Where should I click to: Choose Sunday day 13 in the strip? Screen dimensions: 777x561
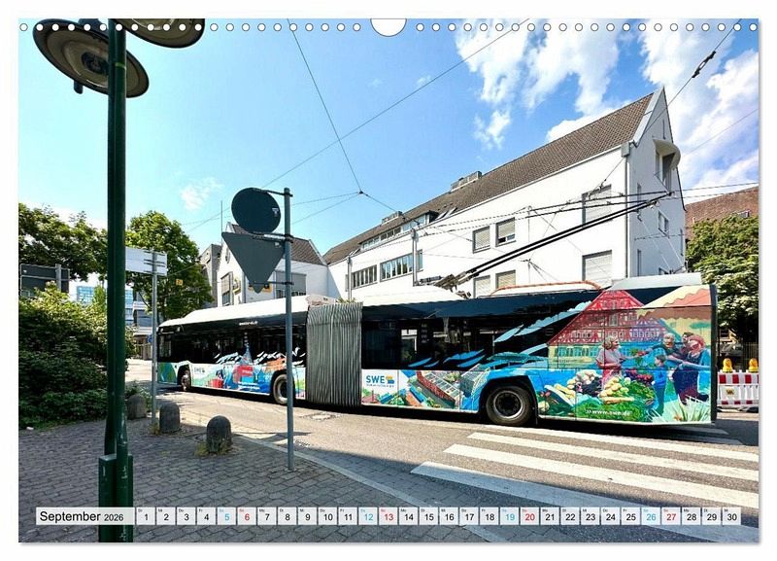388,516
